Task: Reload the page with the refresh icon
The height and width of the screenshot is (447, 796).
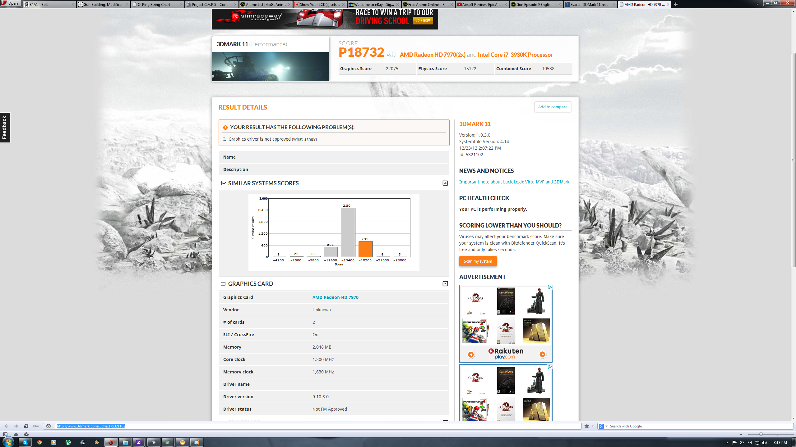Action: pyautogui.click(x=26, y=426)
